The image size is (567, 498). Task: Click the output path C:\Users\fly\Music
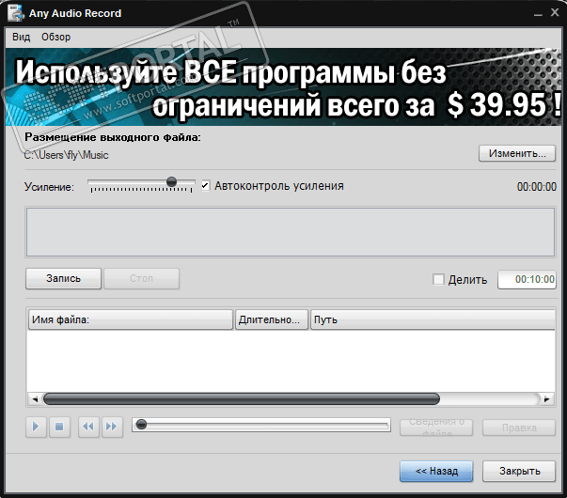click(66, 155)
